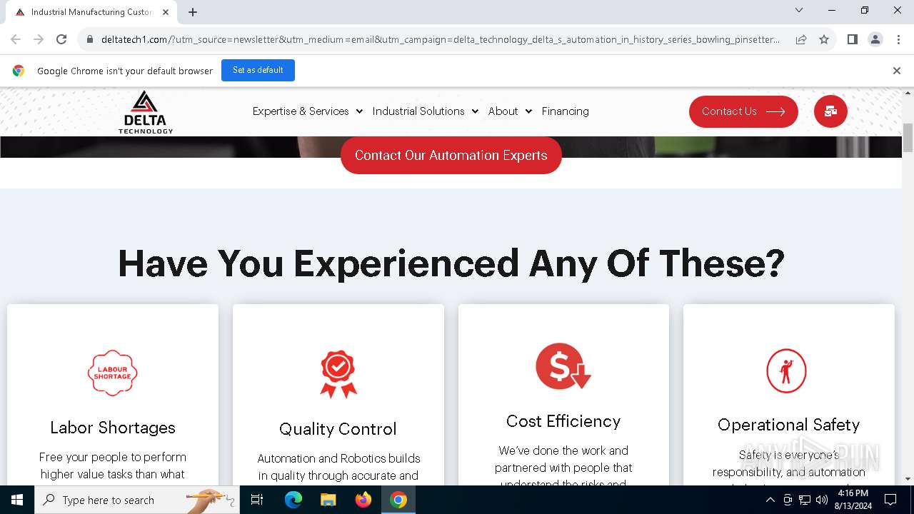The height and width of the screenshot is (514, 914).
Task: Click 'Free your people to perform' text
Action: tap(113, 457)
